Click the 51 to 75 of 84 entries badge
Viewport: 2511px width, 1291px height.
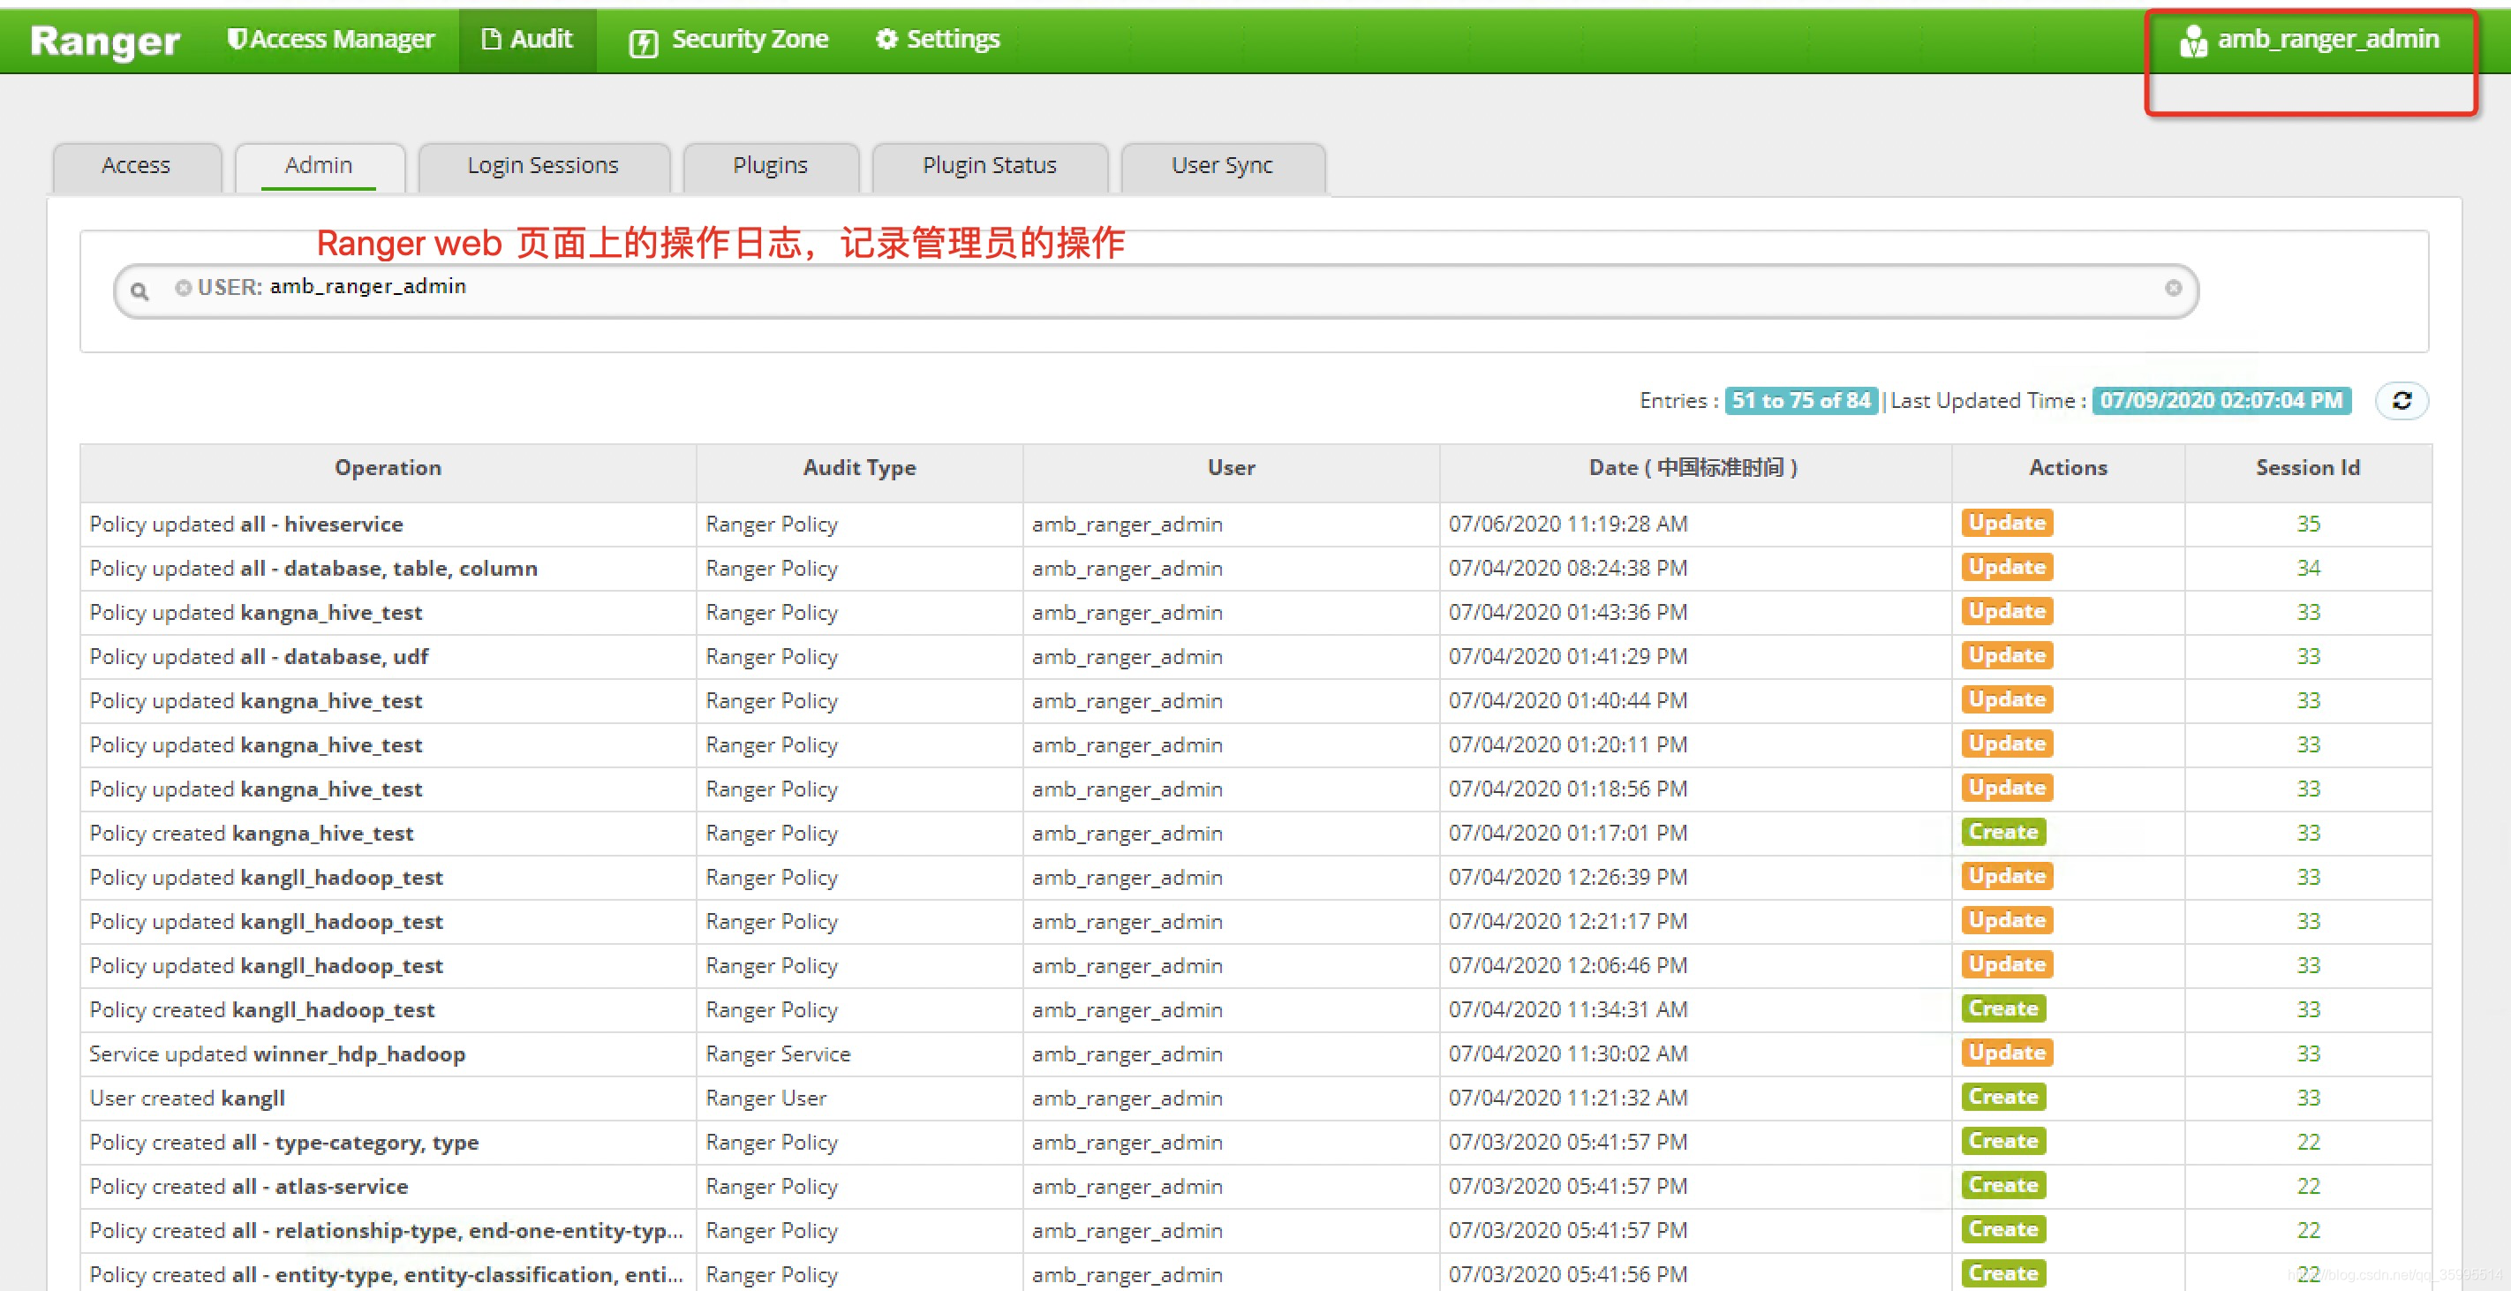point(1800,401)
